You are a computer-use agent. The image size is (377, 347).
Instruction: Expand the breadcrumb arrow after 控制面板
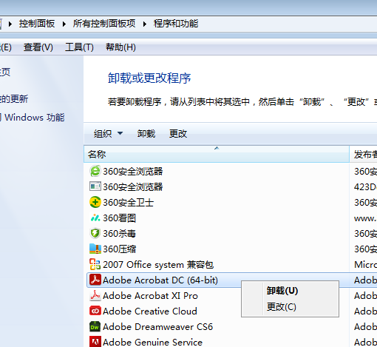tap(64, 24)
